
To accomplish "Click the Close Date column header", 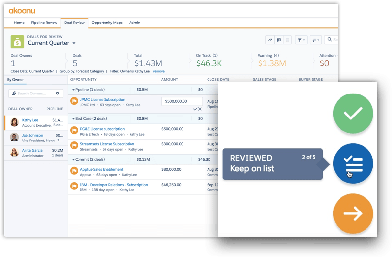I will tap(218, 80).
